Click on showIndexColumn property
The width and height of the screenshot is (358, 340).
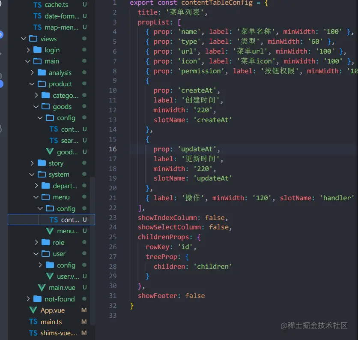[167, 217]
